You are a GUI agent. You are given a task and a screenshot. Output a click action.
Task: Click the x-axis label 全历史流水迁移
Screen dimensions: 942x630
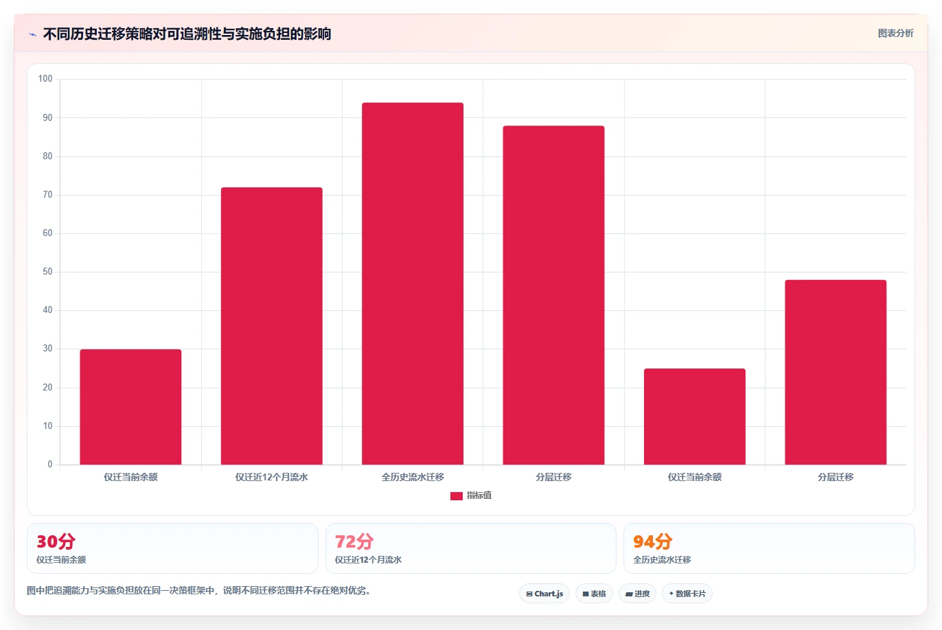413,477
